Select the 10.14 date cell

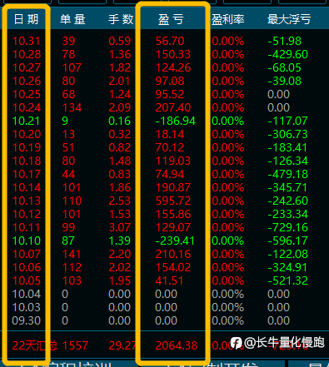[x=27, y=187]
